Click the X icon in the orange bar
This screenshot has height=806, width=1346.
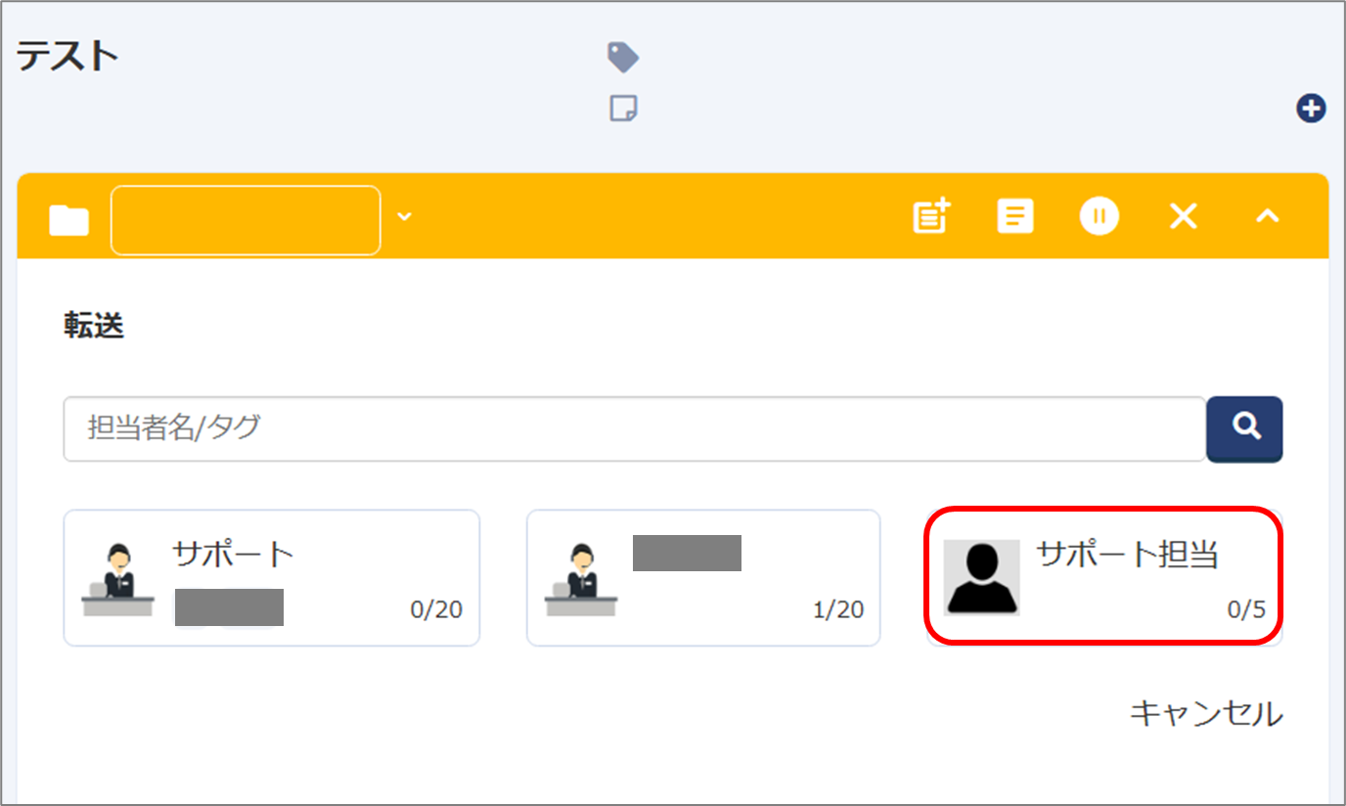[x=1184, y=216]
